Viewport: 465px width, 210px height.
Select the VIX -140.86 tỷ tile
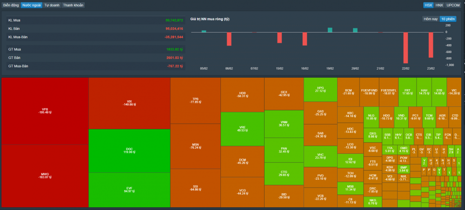coord(129,103)
